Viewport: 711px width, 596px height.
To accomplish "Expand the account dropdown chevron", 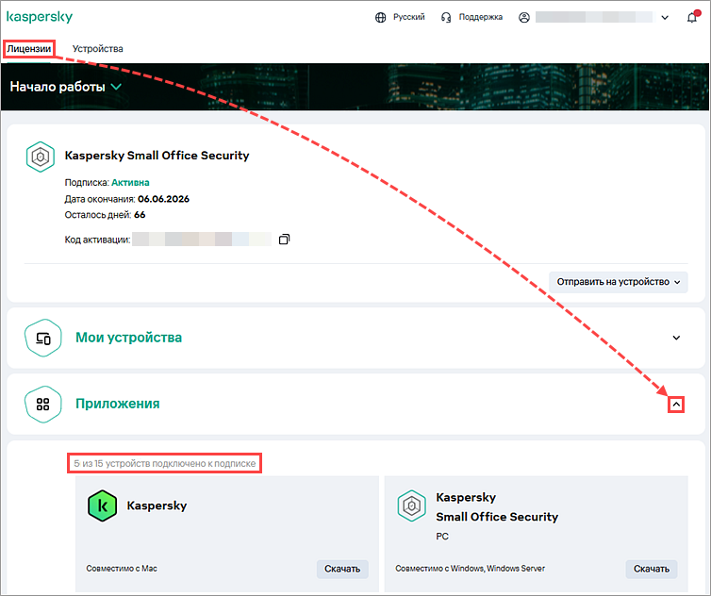I will 665,18.
